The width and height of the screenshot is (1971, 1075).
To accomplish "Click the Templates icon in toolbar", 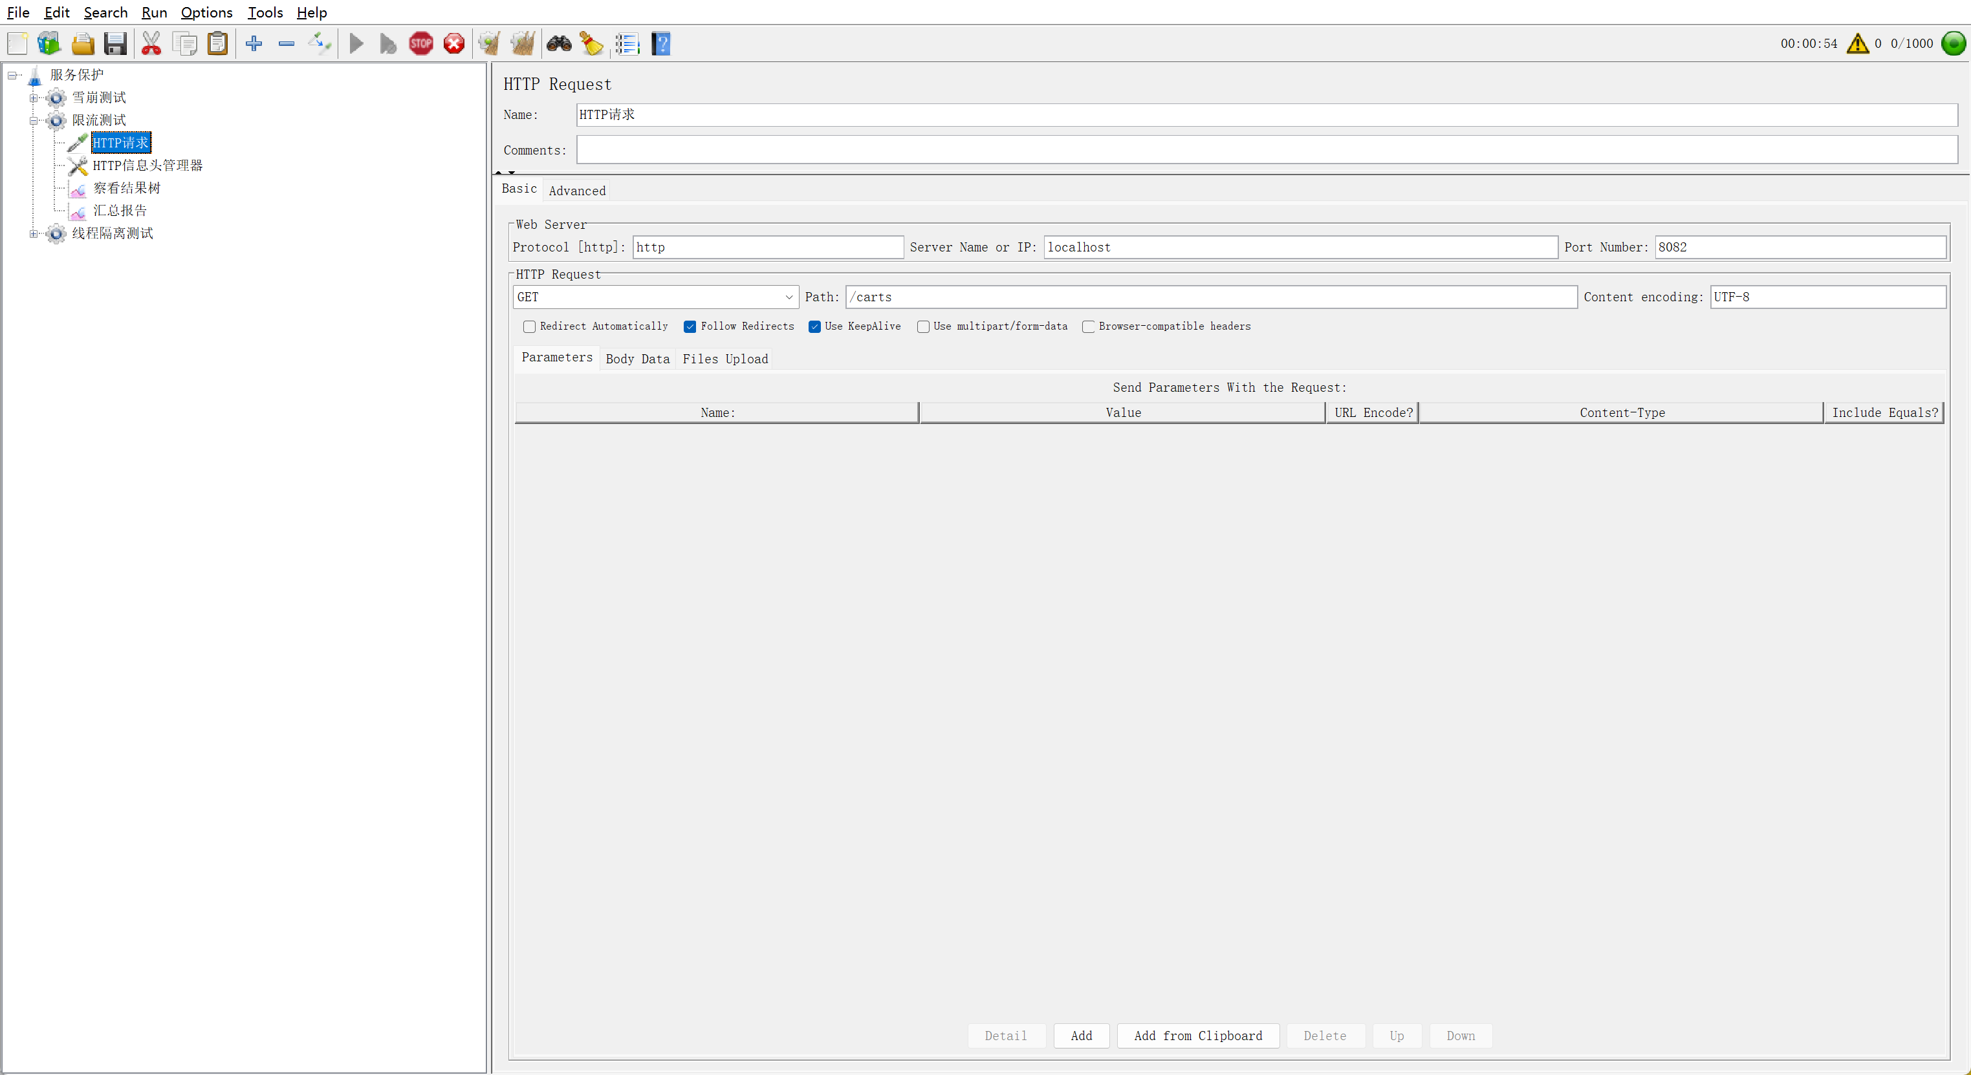I will coord(49,43).
